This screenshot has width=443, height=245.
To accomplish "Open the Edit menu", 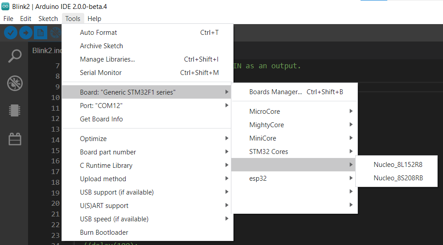I will point(25,19).
